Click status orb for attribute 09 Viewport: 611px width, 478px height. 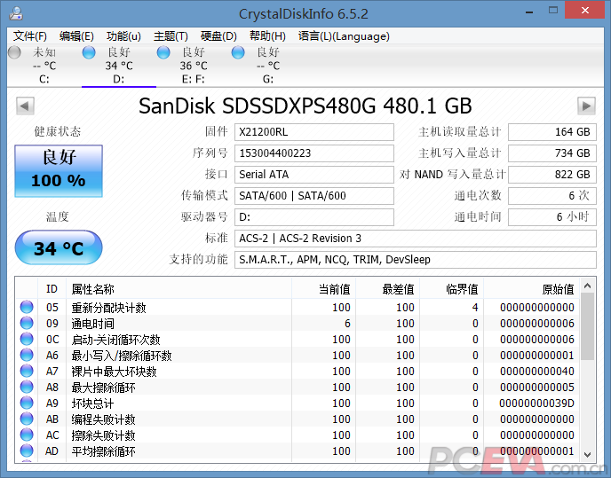[x=27, y=323]
